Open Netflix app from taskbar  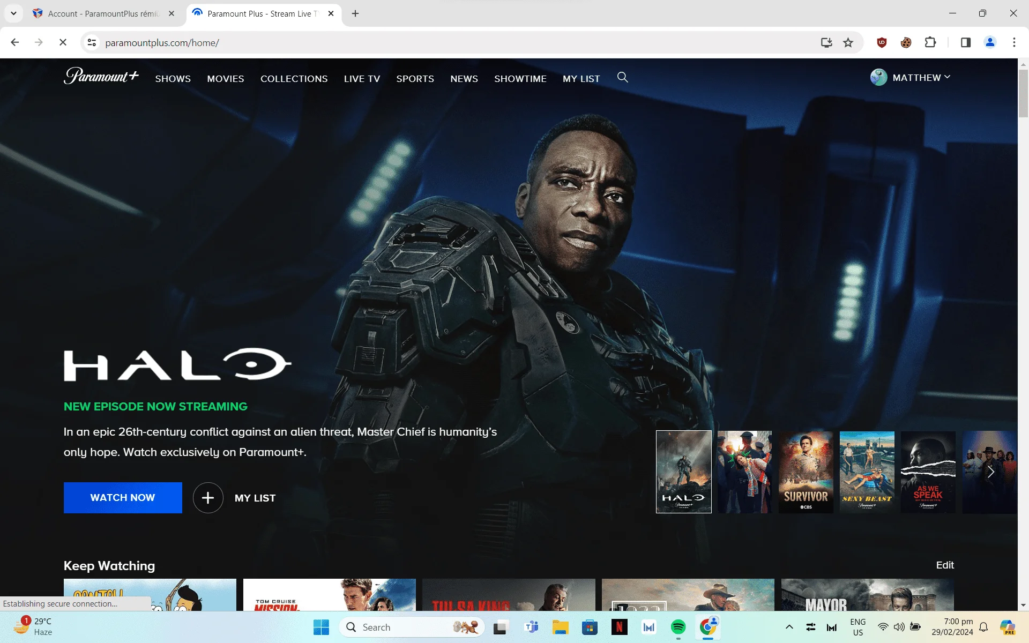619,627
